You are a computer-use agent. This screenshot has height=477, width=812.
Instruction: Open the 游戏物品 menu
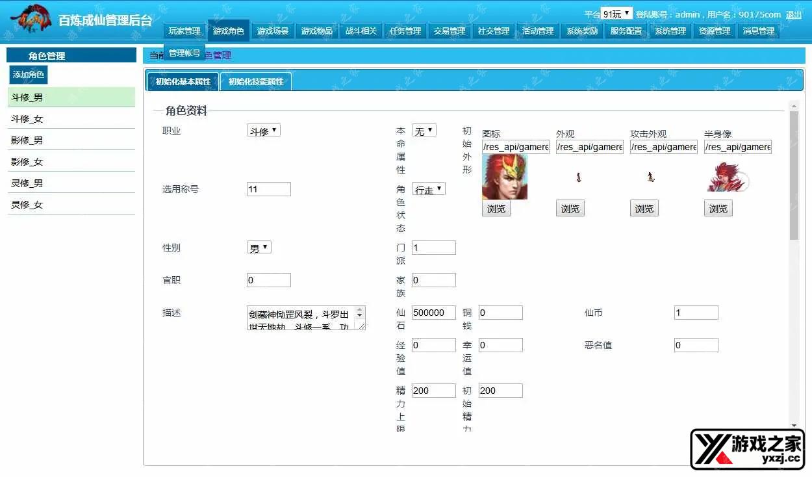click(x=316, y=31)
